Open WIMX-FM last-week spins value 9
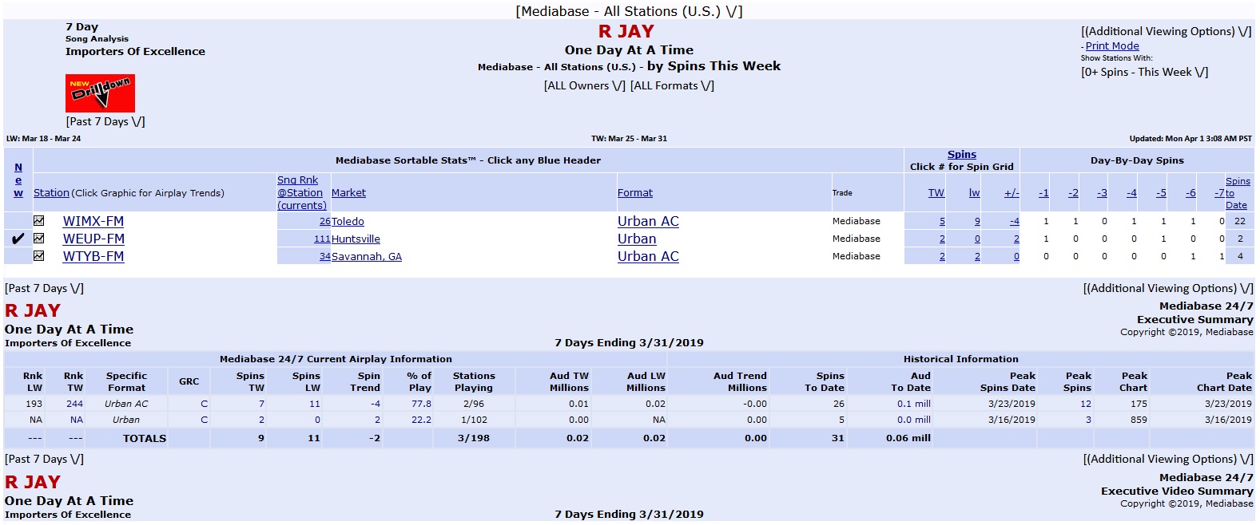This screenshot has height=525, width=1260. coord(977,221)
